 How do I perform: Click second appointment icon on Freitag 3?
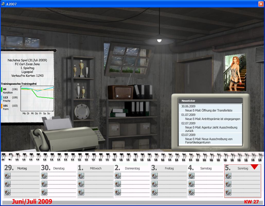155,184
